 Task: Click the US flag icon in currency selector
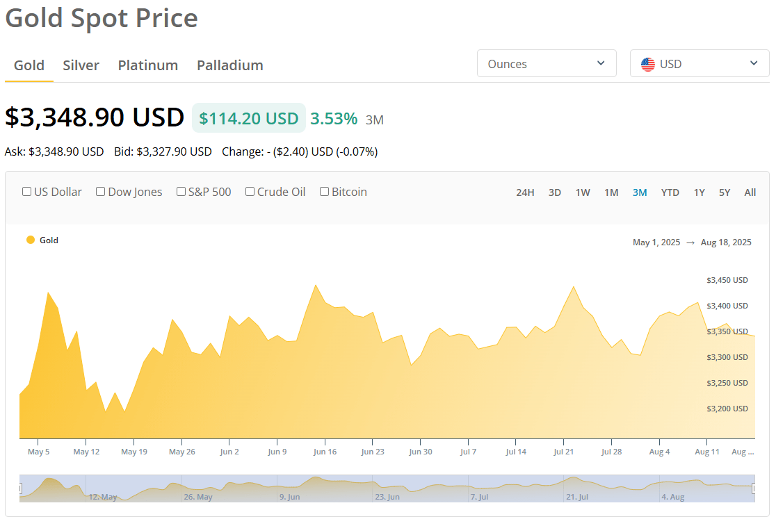(x=648, y=63)
